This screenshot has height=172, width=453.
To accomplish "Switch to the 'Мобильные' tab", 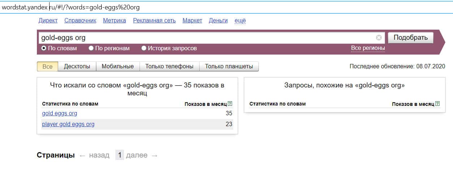I will point(117,66).
